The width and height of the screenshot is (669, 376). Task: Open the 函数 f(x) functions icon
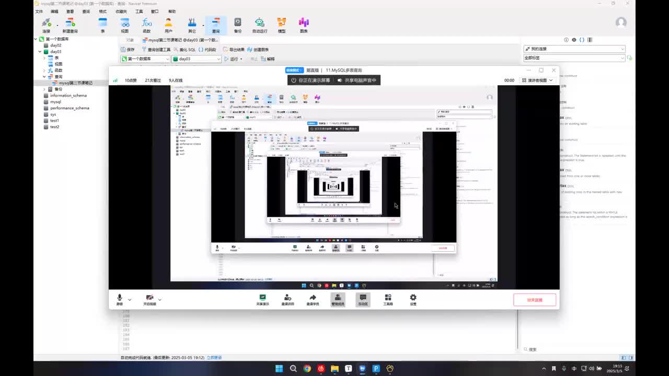pos(147,25)
